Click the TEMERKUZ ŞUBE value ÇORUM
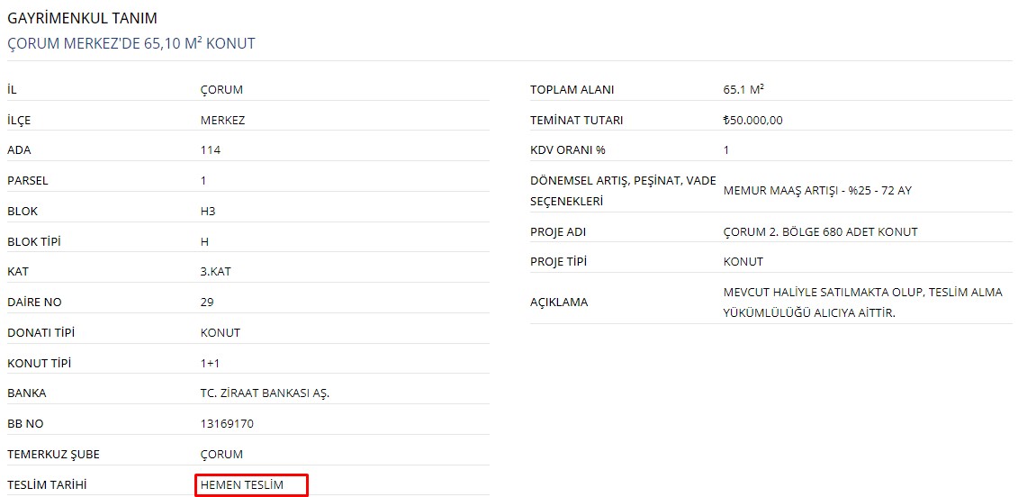 point(221,454)
